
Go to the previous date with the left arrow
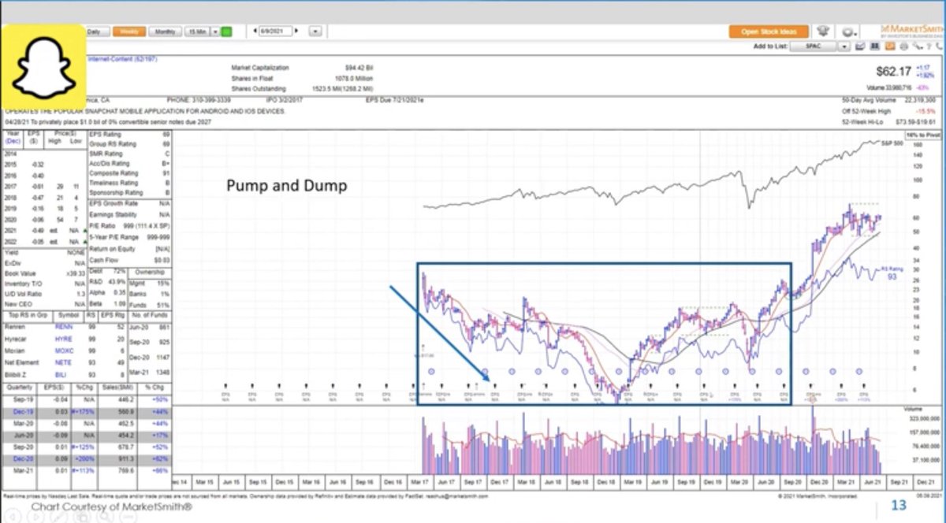(257, 32)
